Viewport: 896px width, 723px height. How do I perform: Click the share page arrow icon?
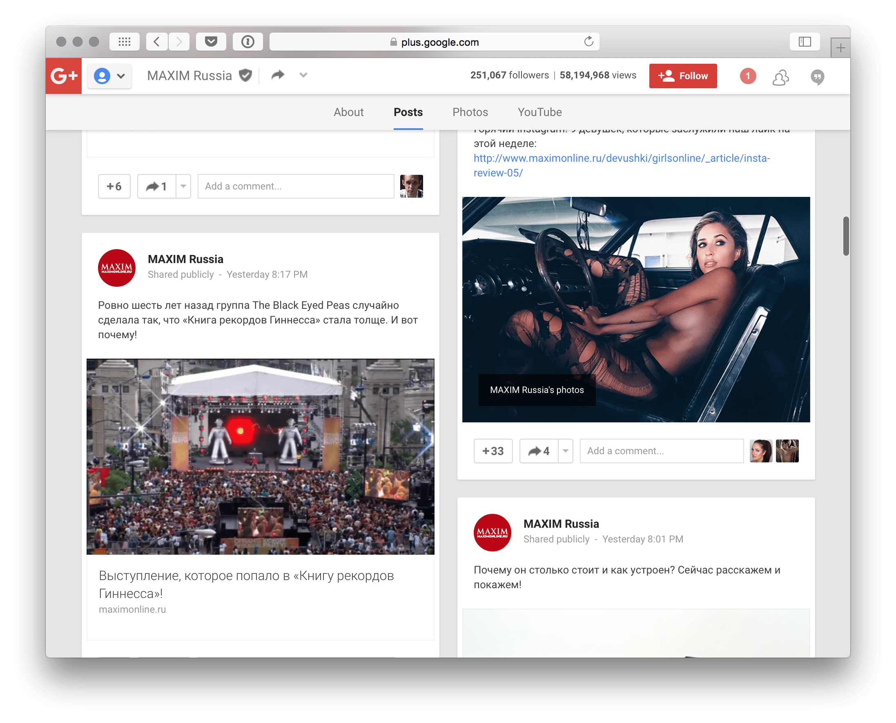point(278,75)
